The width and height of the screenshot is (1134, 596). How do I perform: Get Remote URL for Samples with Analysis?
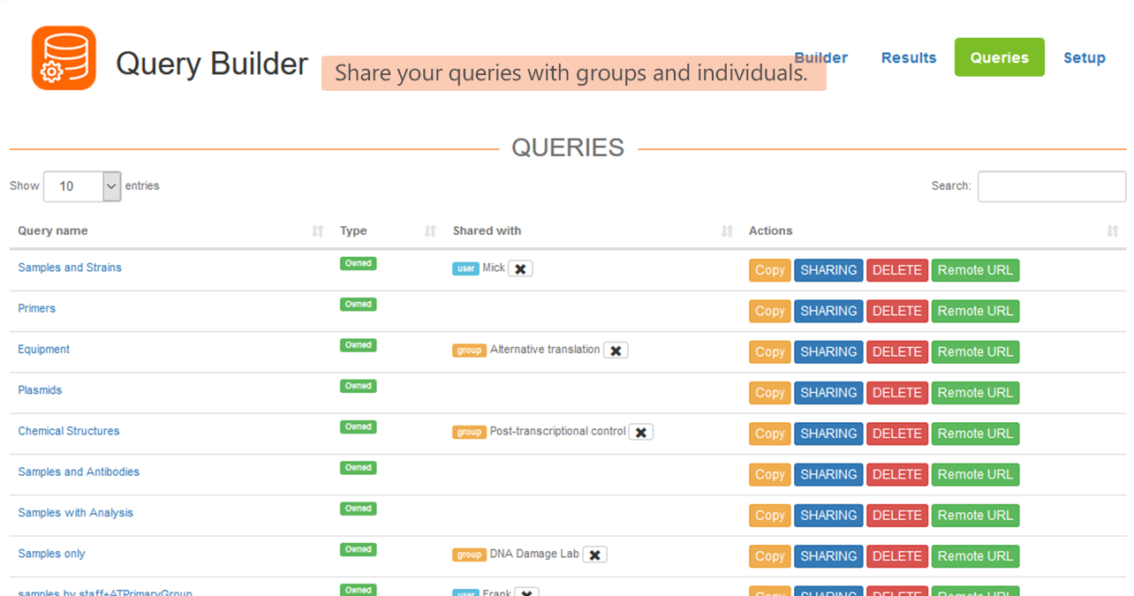tap(975, 515)
